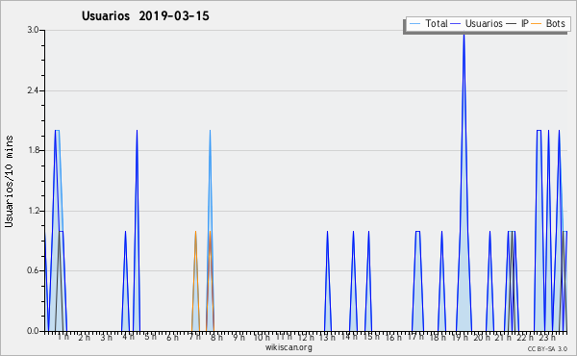Click the y-axis label '1.2'
The width and height of the screenshot is (577, 356).
point(33,211)
